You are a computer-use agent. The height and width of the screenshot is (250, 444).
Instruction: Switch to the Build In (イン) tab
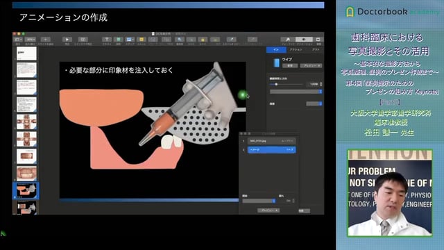click(x=276, y=49)
